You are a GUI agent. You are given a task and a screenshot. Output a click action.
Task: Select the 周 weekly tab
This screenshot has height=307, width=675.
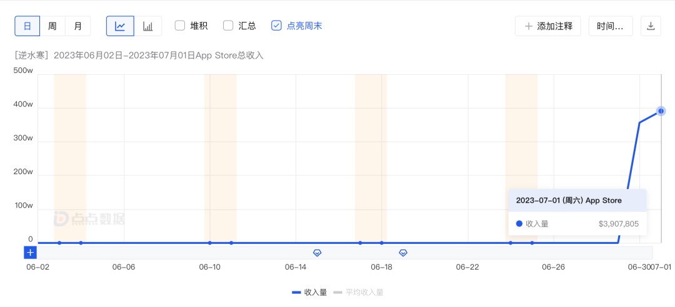coord(52,26)
